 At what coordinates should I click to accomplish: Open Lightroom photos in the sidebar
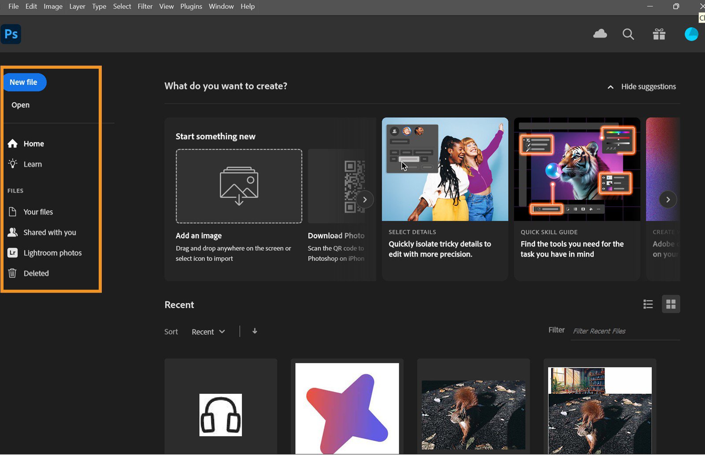(x=52, y=252)
